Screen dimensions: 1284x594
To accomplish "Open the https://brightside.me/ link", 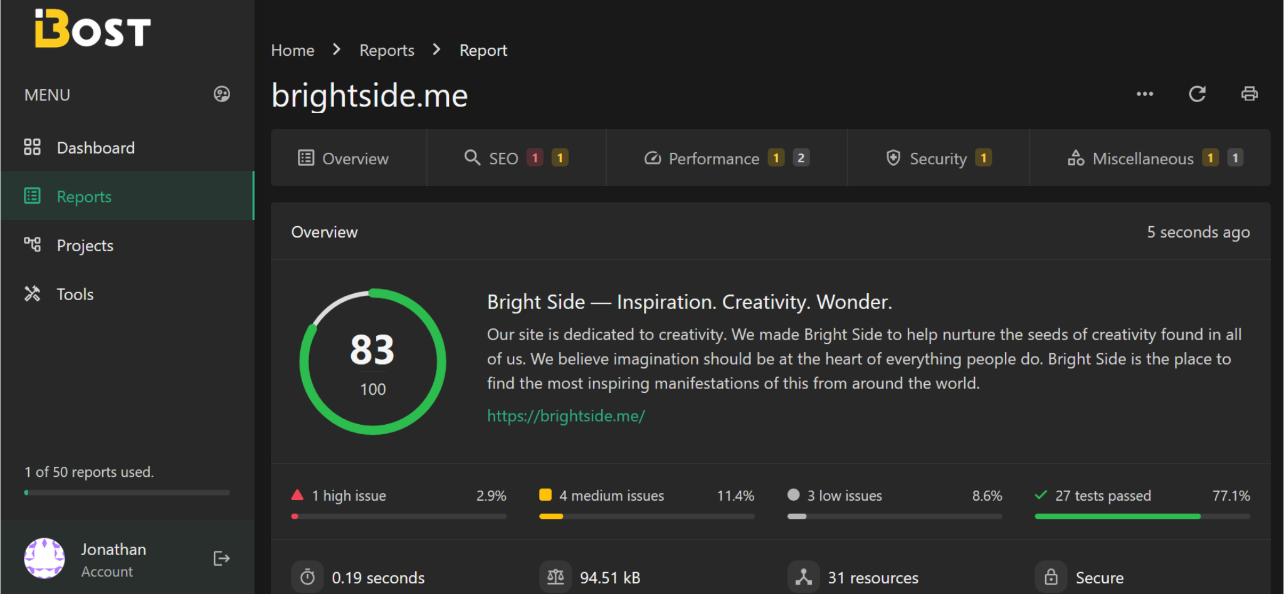I will [x=566, y=415].
